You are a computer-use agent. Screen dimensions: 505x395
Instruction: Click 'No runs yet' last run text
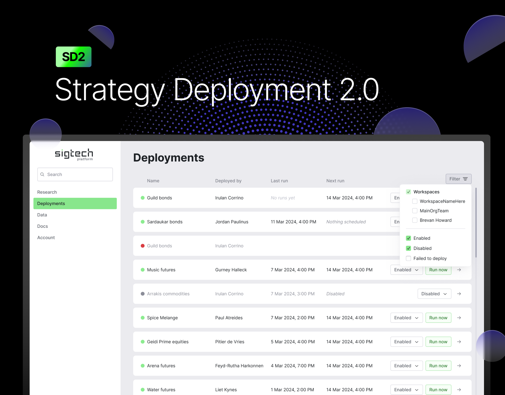283,198
